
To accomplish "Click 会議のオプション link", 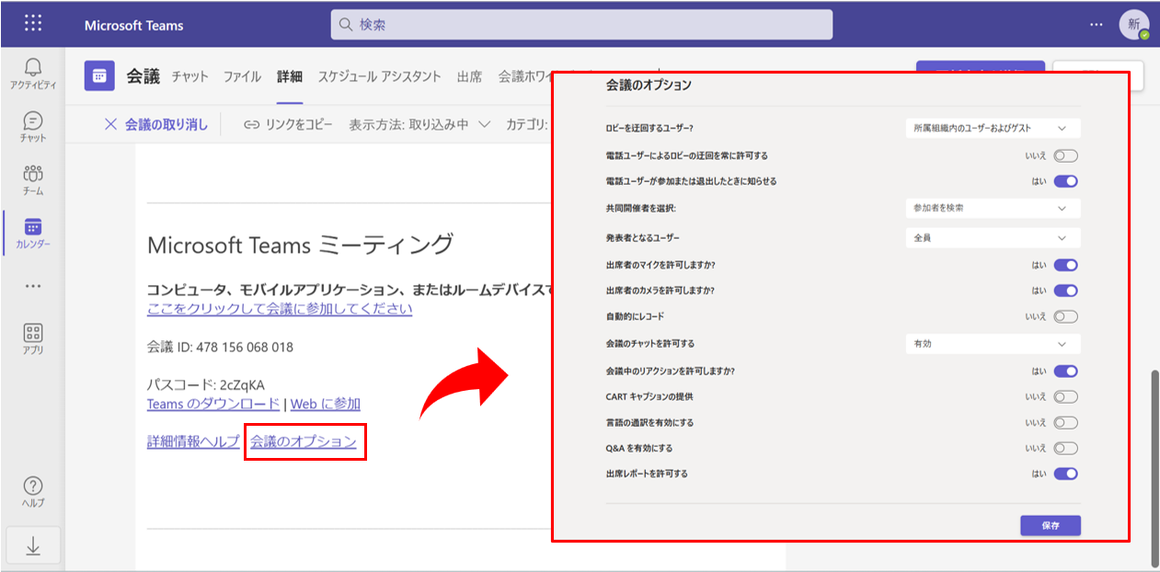I will (x=304, y=441).
